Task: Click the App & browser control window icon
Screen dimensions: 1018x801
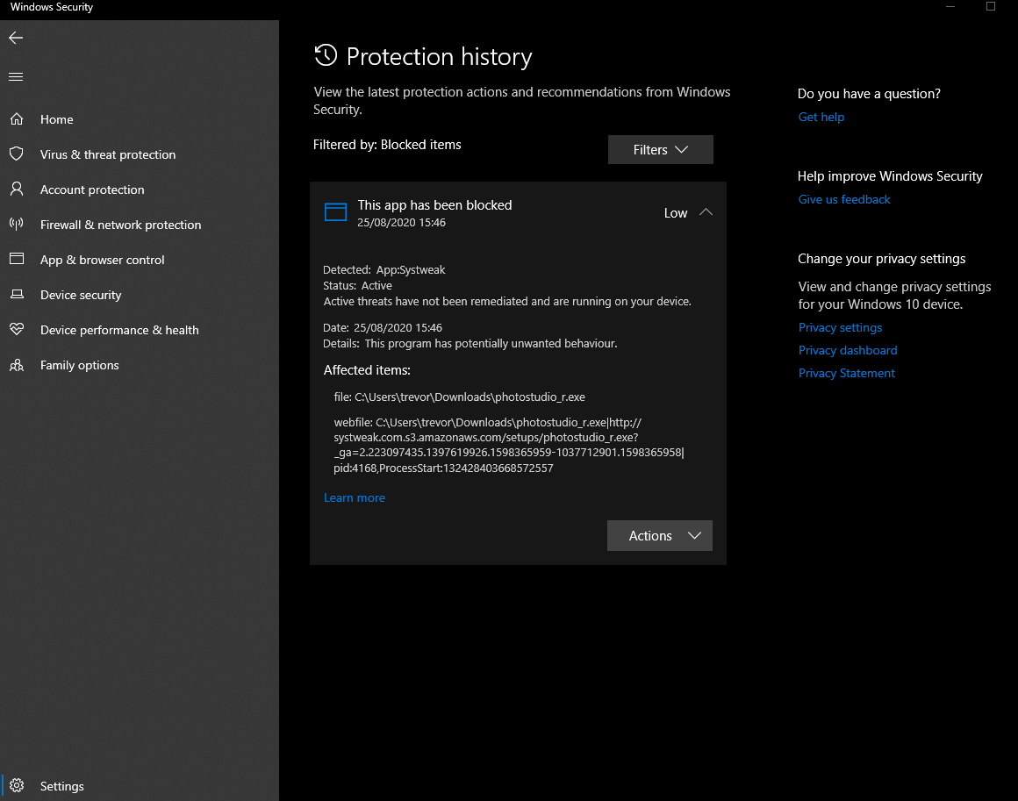Action: point(17,259)
